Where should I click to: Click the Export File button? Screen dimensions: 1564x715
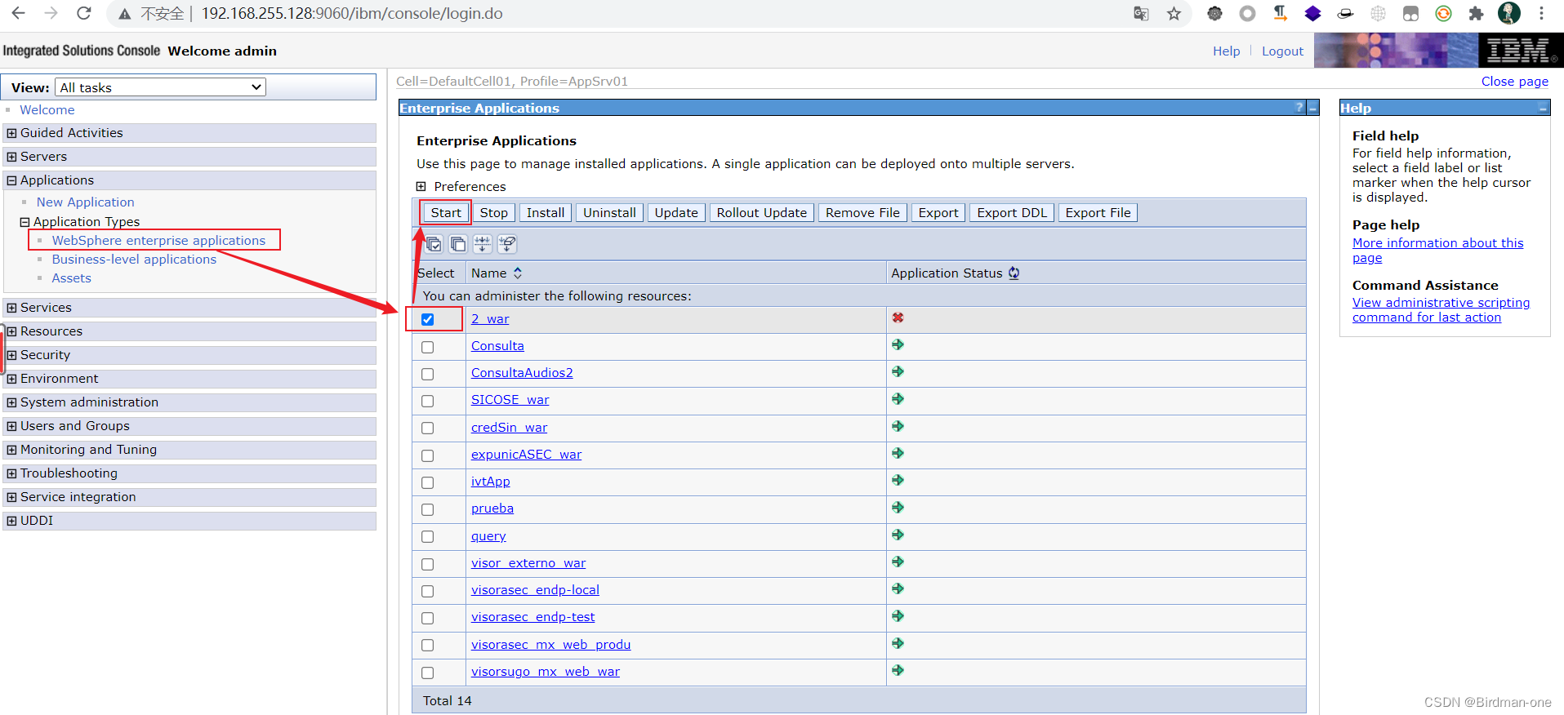[1098, 213]
